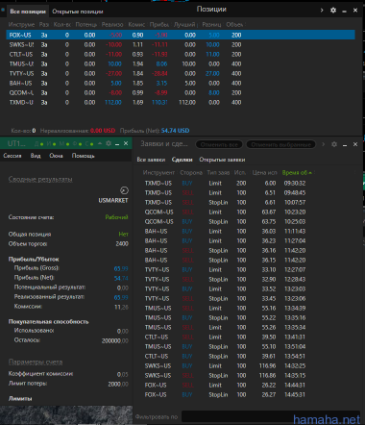Image resolution: width=365 pixels, height=425 pixels.
Task: Minimize the orders and trades panel
Action: coord(345,145)
